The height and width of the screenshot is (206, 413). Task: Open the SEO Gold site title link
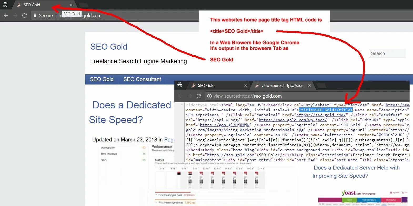(x=109, y=47)
